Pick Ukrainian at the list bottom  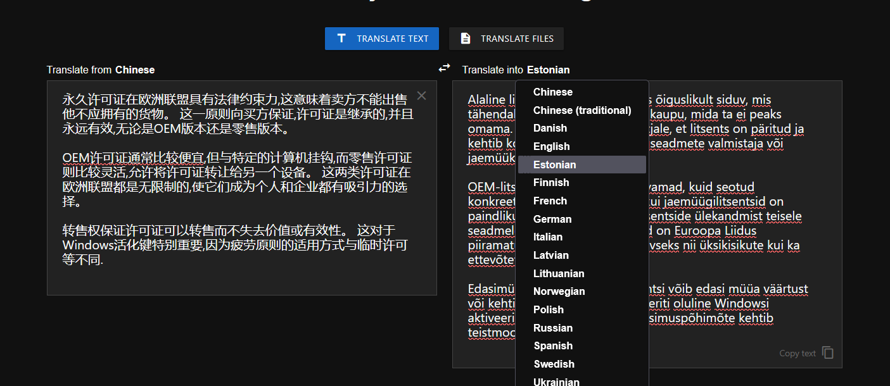coord(582,381)
